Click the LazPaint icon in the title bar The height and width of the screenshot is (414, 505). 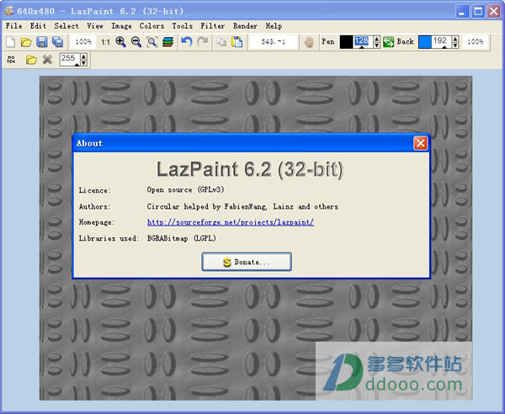8,11
